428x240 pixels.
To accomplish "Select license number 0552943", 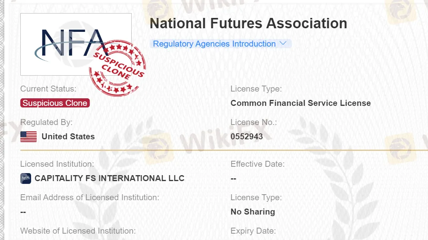I will [247, 137].
